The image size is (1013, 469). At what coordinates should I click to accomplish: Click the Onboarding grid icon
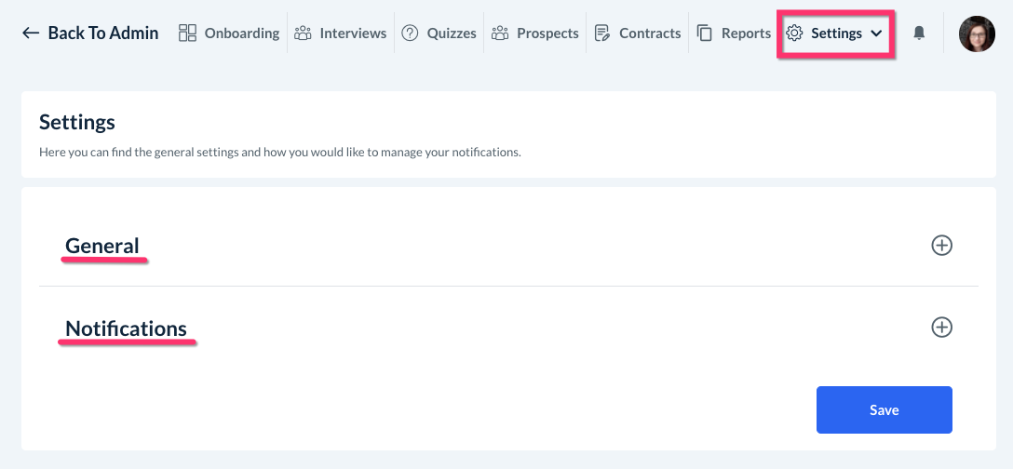pyautogui.click(x=187, y=33)
